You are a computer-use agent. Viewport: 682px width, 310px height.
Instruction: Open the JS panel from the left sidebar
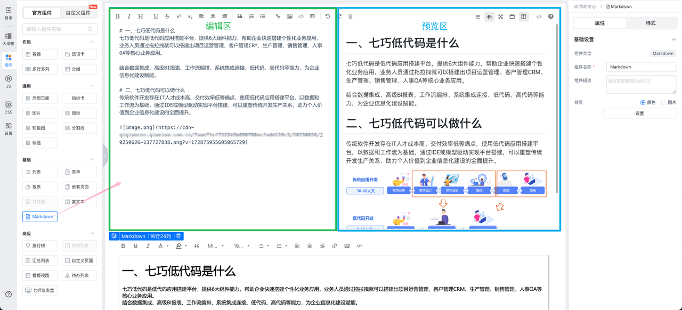(x=8, y=81)
